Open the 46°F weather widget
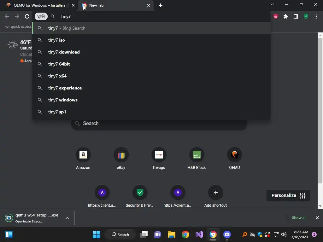Viewport: 323px width, 242px height. (20, 51)
